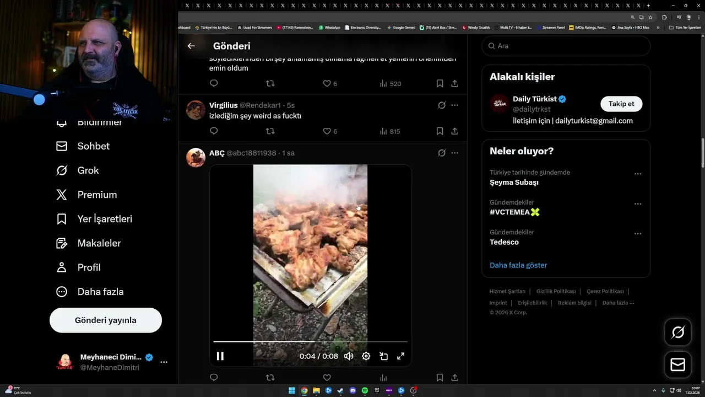Toggle picture-in-picture for the video
The image size is (705, 397).
383,356
